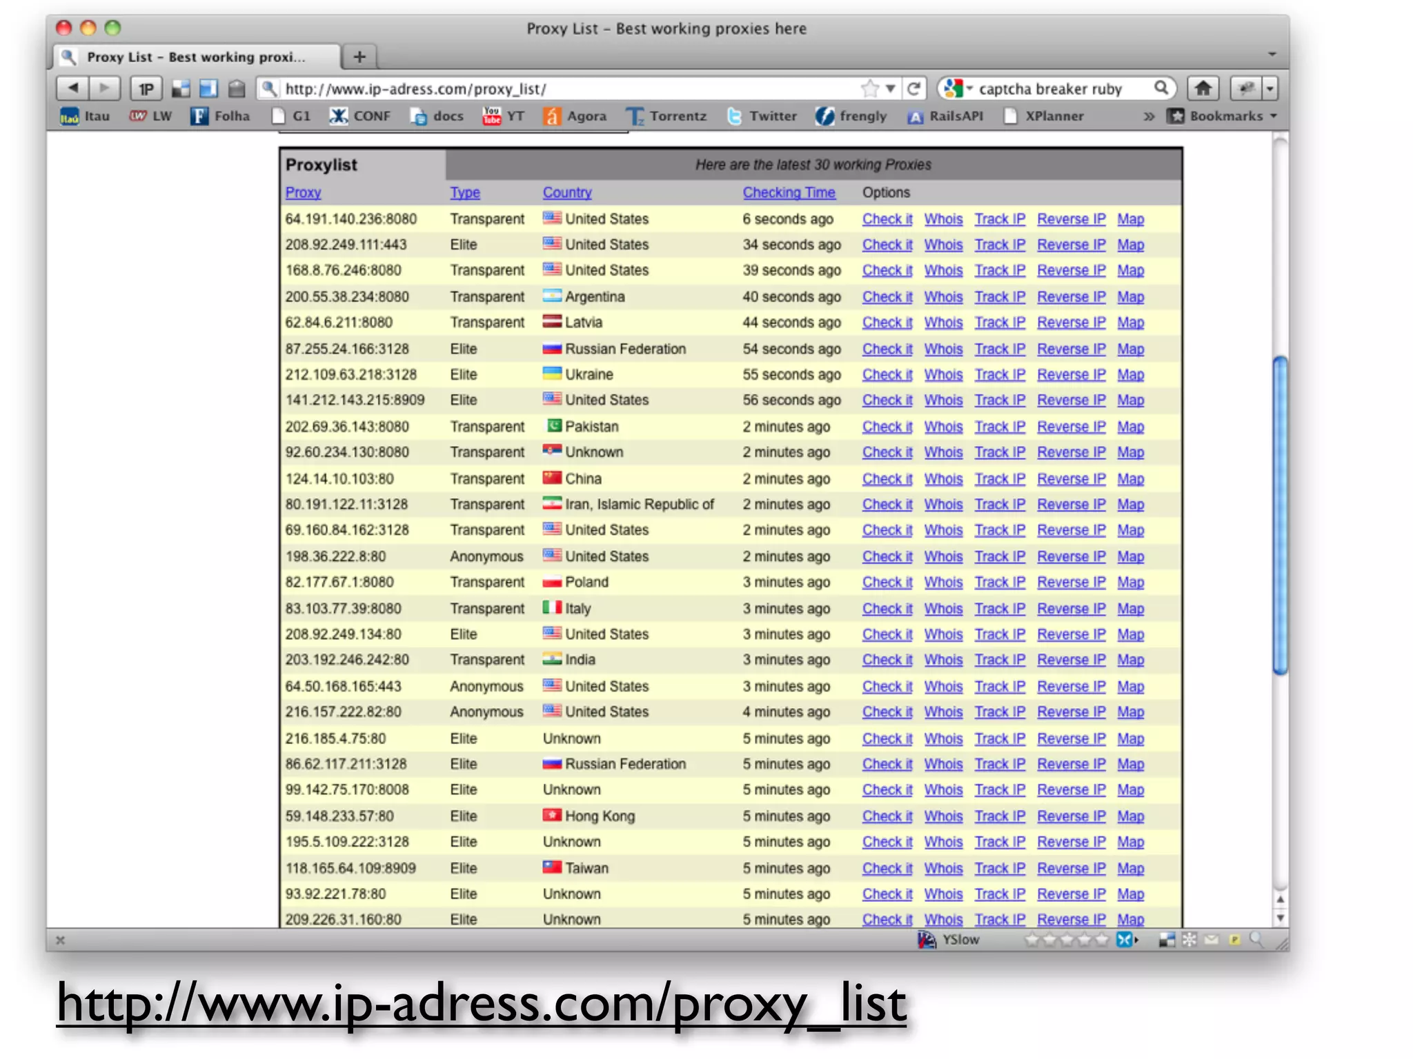Click Check it for Pakistan proxy
Screen dimensions: 1413x1059
pos(887,427)
